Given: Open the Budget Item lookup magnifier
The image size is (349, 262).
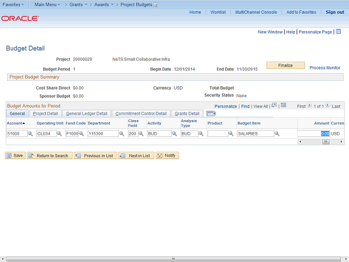Looking at the screenshot, I should [277, 134].
